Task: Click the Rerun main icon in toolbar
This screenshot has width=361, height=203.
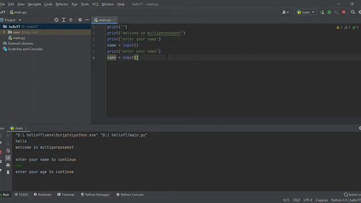Action: pos(322,12)
